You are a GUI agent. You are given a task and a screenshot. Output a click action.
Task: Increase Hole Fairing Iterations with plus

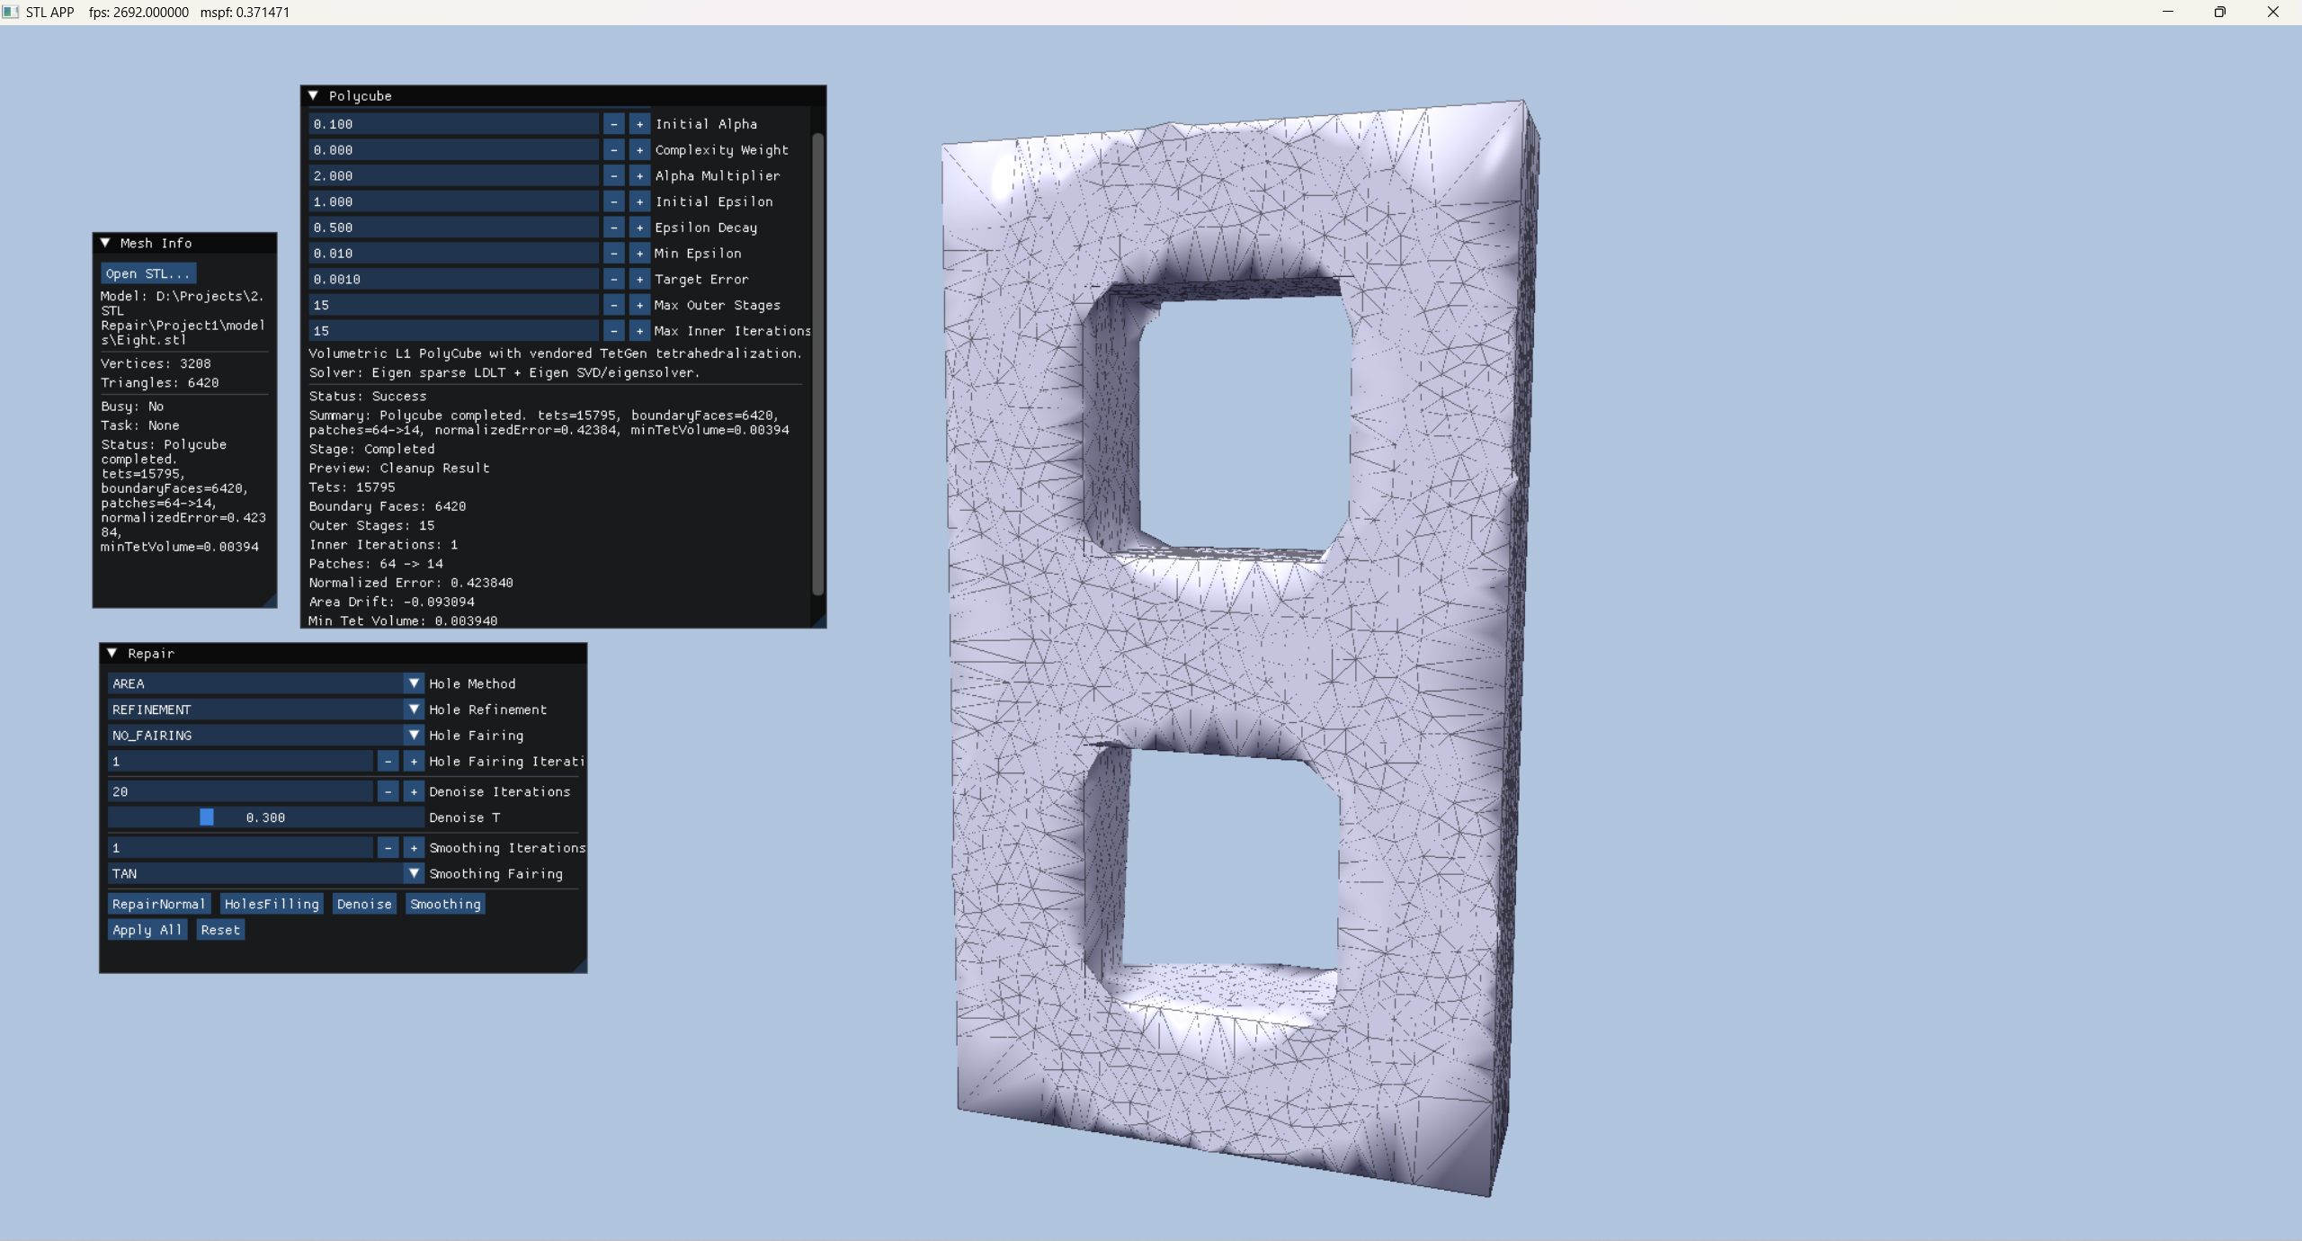point(414,762)
